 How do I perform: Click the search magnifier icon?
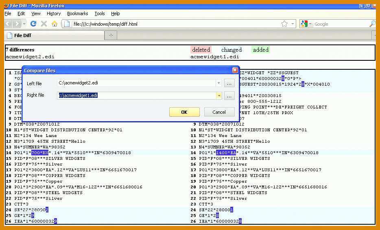372,24
